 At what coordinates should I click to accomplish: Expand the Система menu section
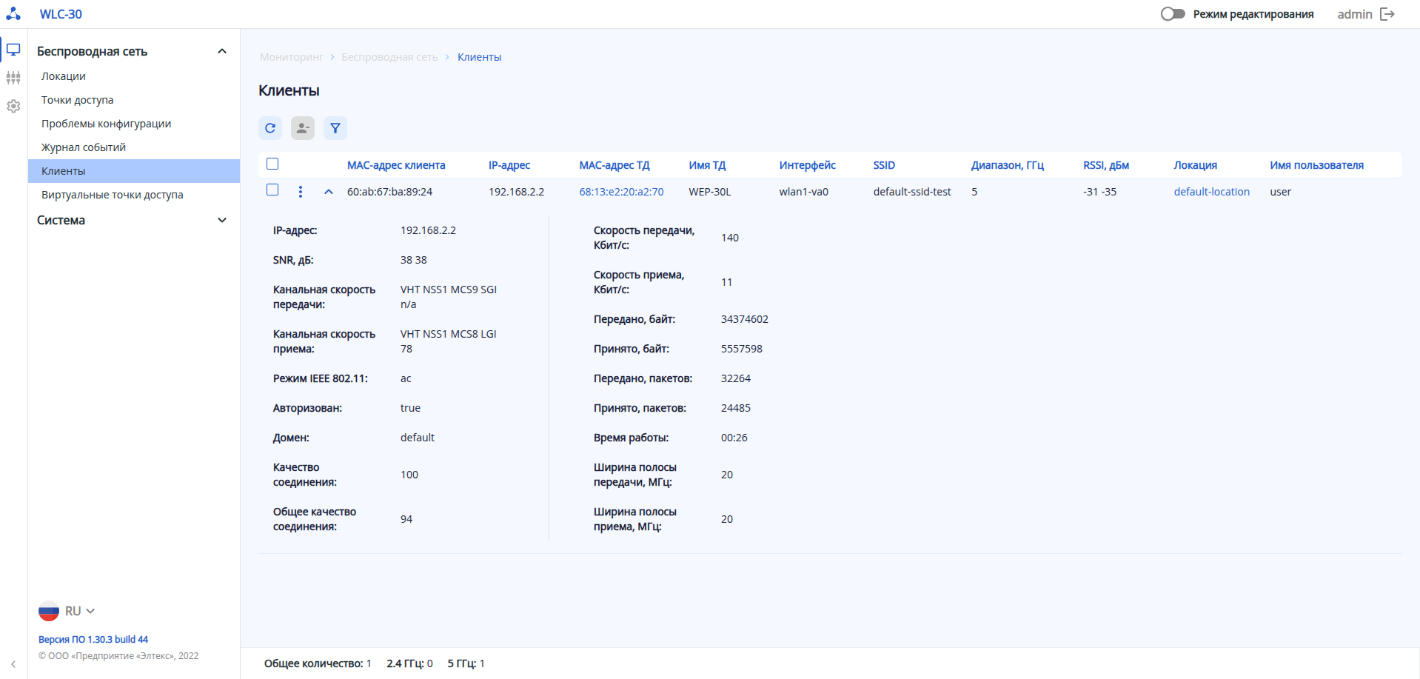coord(222,220)
